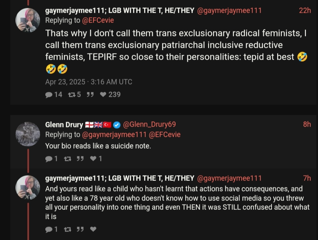This screenshot has width=318, height=240.
Task: Open gaymerjaymee111 avatar on top tweet
Action: pos(28,20)
